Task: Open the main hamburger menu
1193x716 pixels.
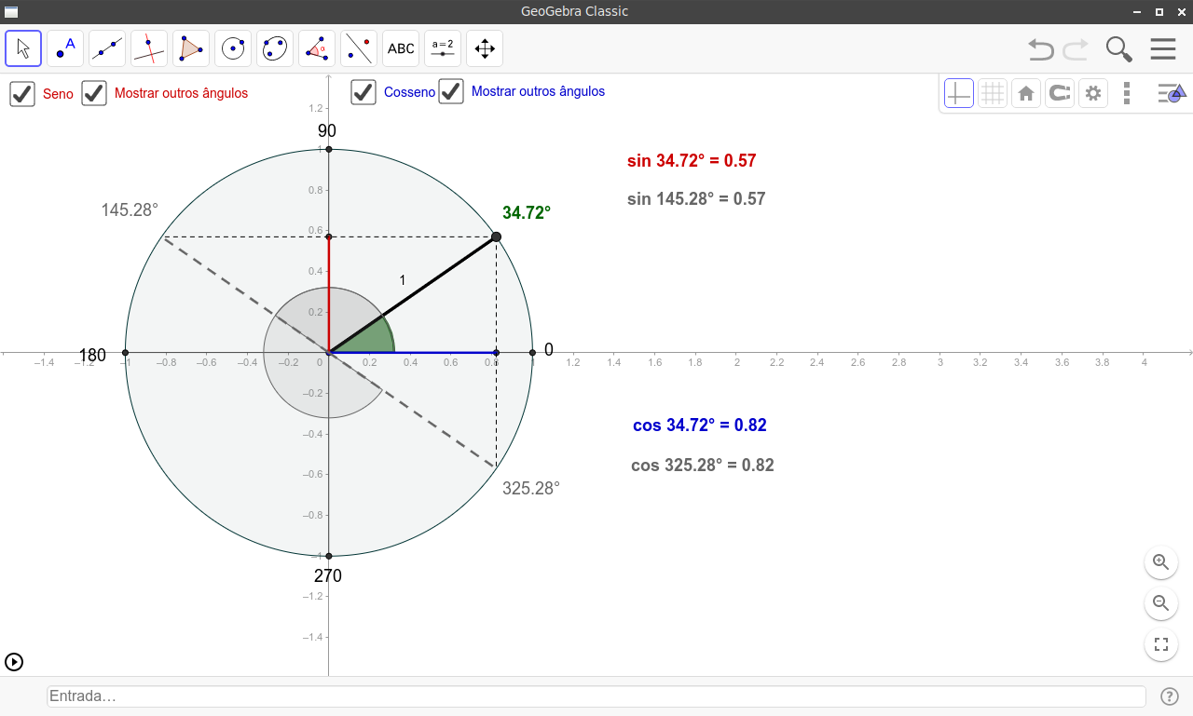Action: pos(1163,48)
